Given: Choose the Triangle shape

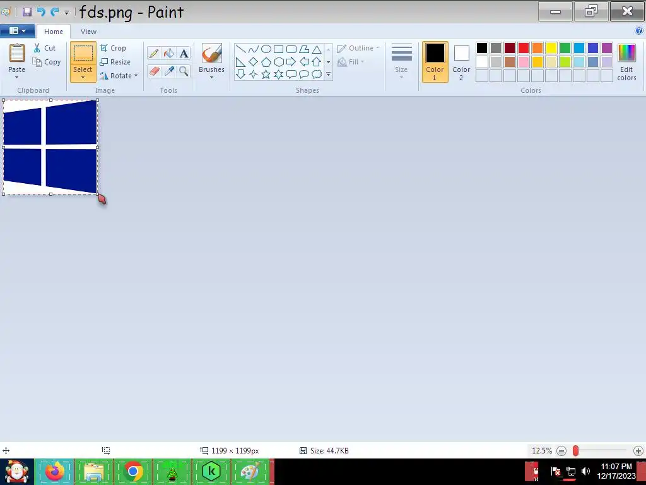Looking at the screenshot, I should (317, 49).
